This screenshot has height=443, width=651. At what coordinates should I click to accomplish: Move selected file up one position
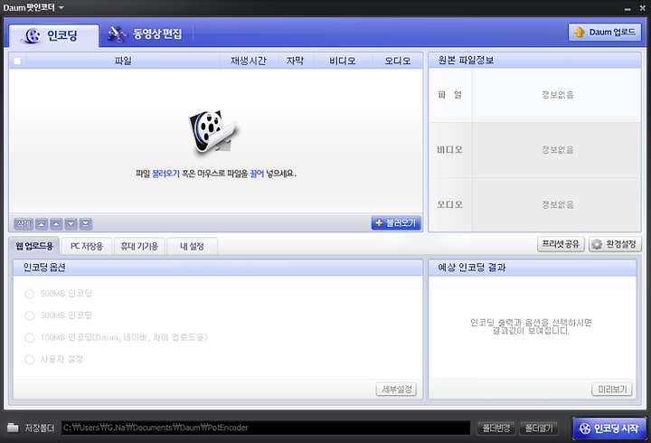56,224
